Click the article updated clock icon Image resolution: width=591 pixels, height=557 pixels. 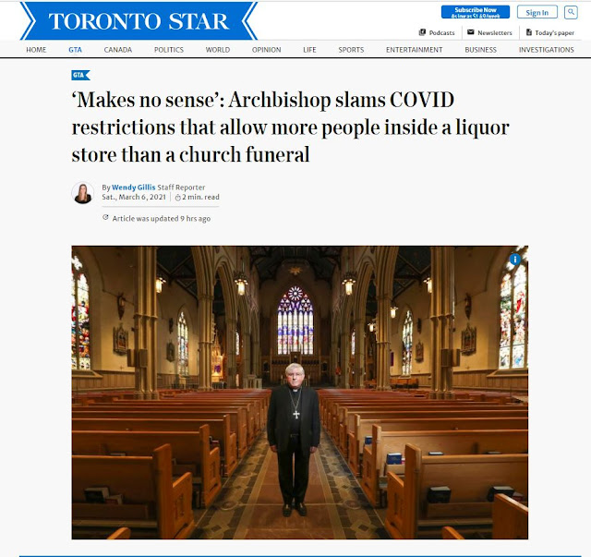pyautogui.click(x=105, y=218)
